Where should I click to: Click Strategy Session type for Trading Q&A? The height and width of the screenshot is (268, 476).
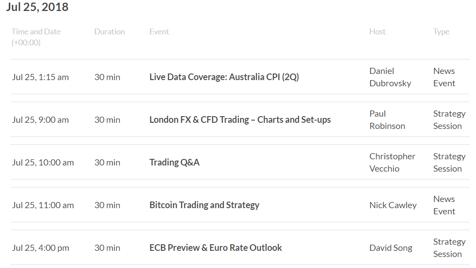449,162
